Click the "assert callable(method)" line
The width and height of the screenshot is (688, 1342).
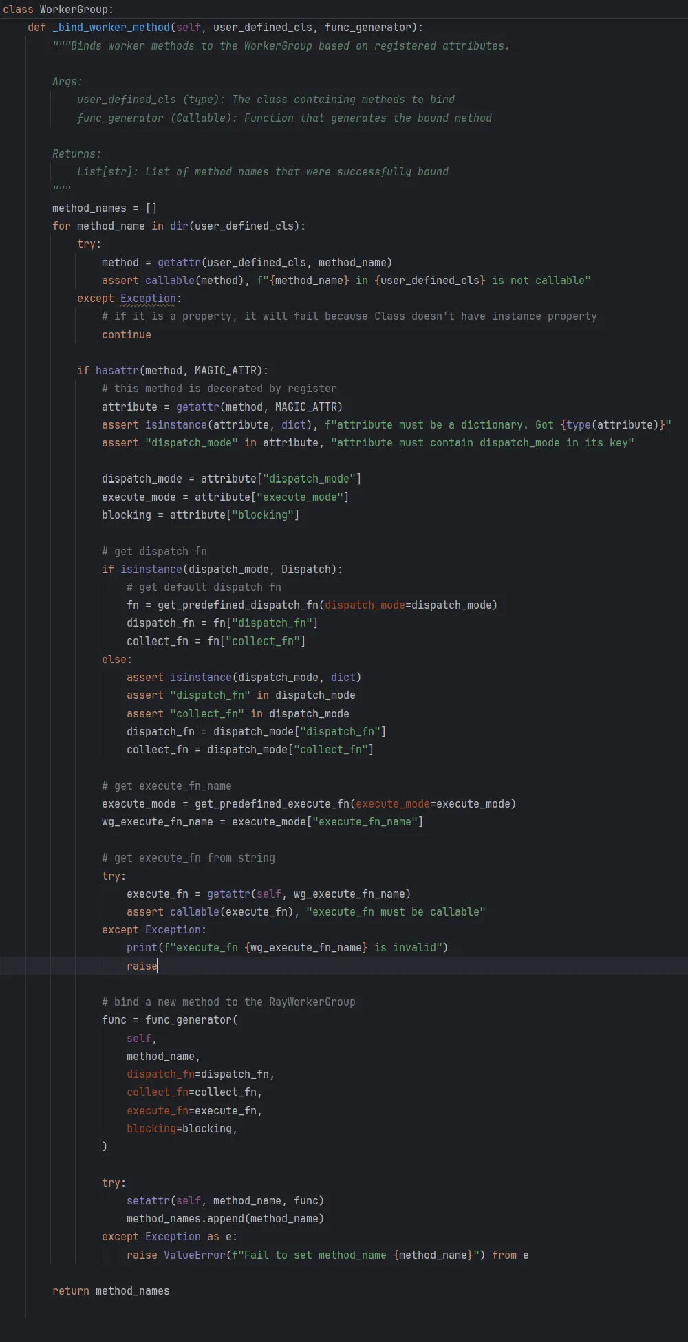tap(346, 280)
